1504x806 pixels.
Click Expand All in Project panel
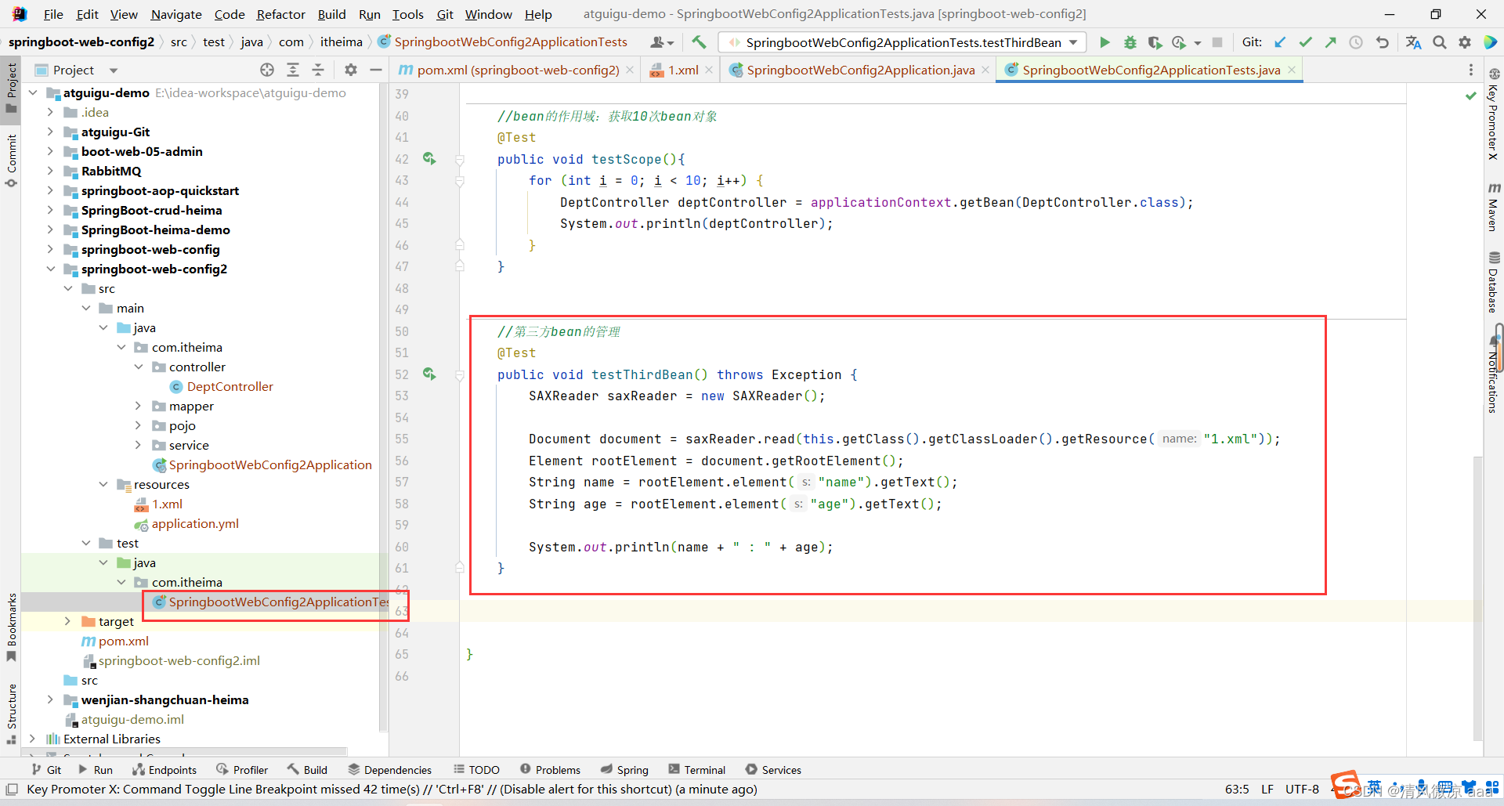click(x=293, y=70)
